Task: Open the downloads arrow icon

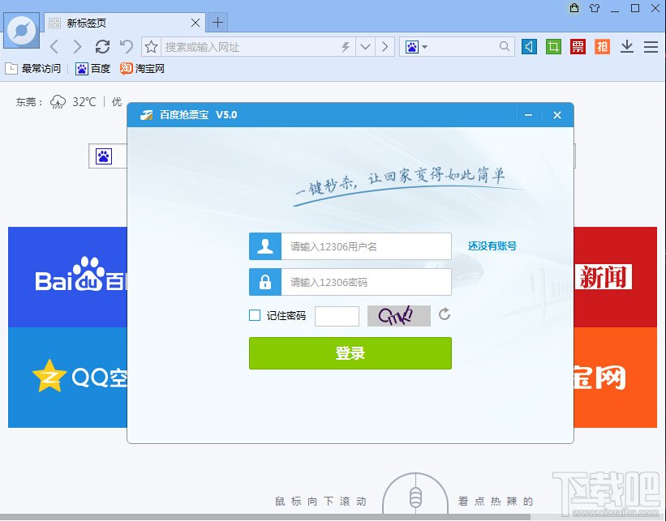Action: [x=627, y=46]
